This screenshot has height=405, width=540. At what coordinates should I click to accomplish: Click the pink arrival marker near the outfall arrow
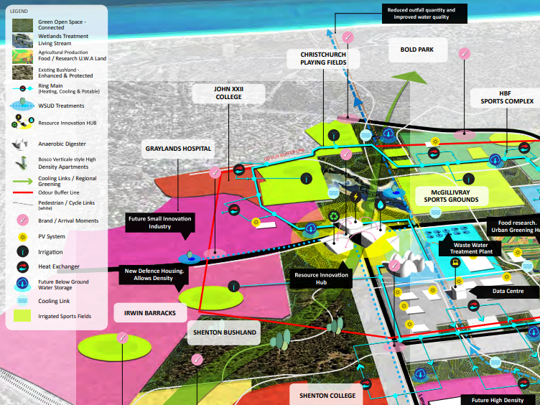(x=348, y=37)
